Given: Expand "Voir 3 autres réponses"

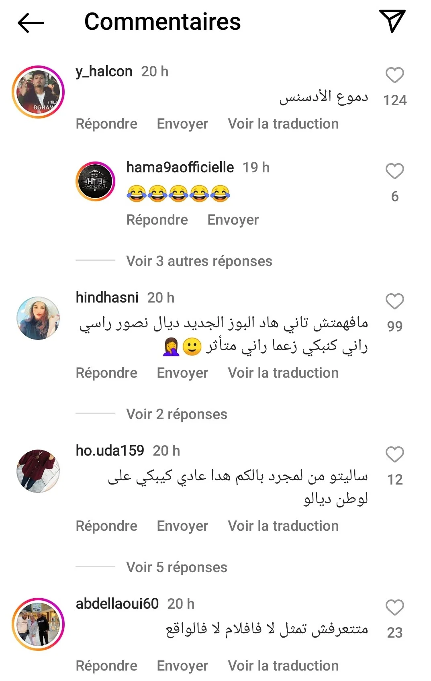Looking at the screenshot, I should coord(199,261).
